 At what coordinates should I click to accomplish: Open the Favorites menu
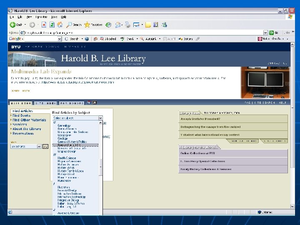point(41,17)
